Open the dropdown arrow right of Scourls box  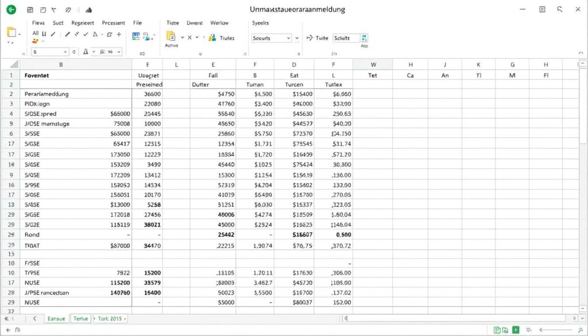297,38
